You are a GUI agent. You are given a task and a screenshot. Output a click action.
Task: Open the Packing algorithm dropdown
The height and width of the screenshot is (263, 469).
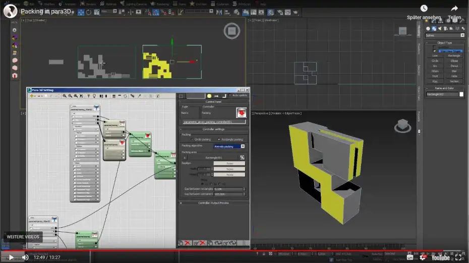[x=229, y=147]
